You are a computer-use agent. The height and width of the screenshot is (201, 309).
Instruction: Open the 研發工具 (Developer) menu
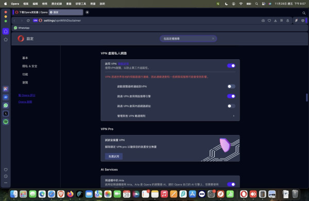[x=81, y=4]
